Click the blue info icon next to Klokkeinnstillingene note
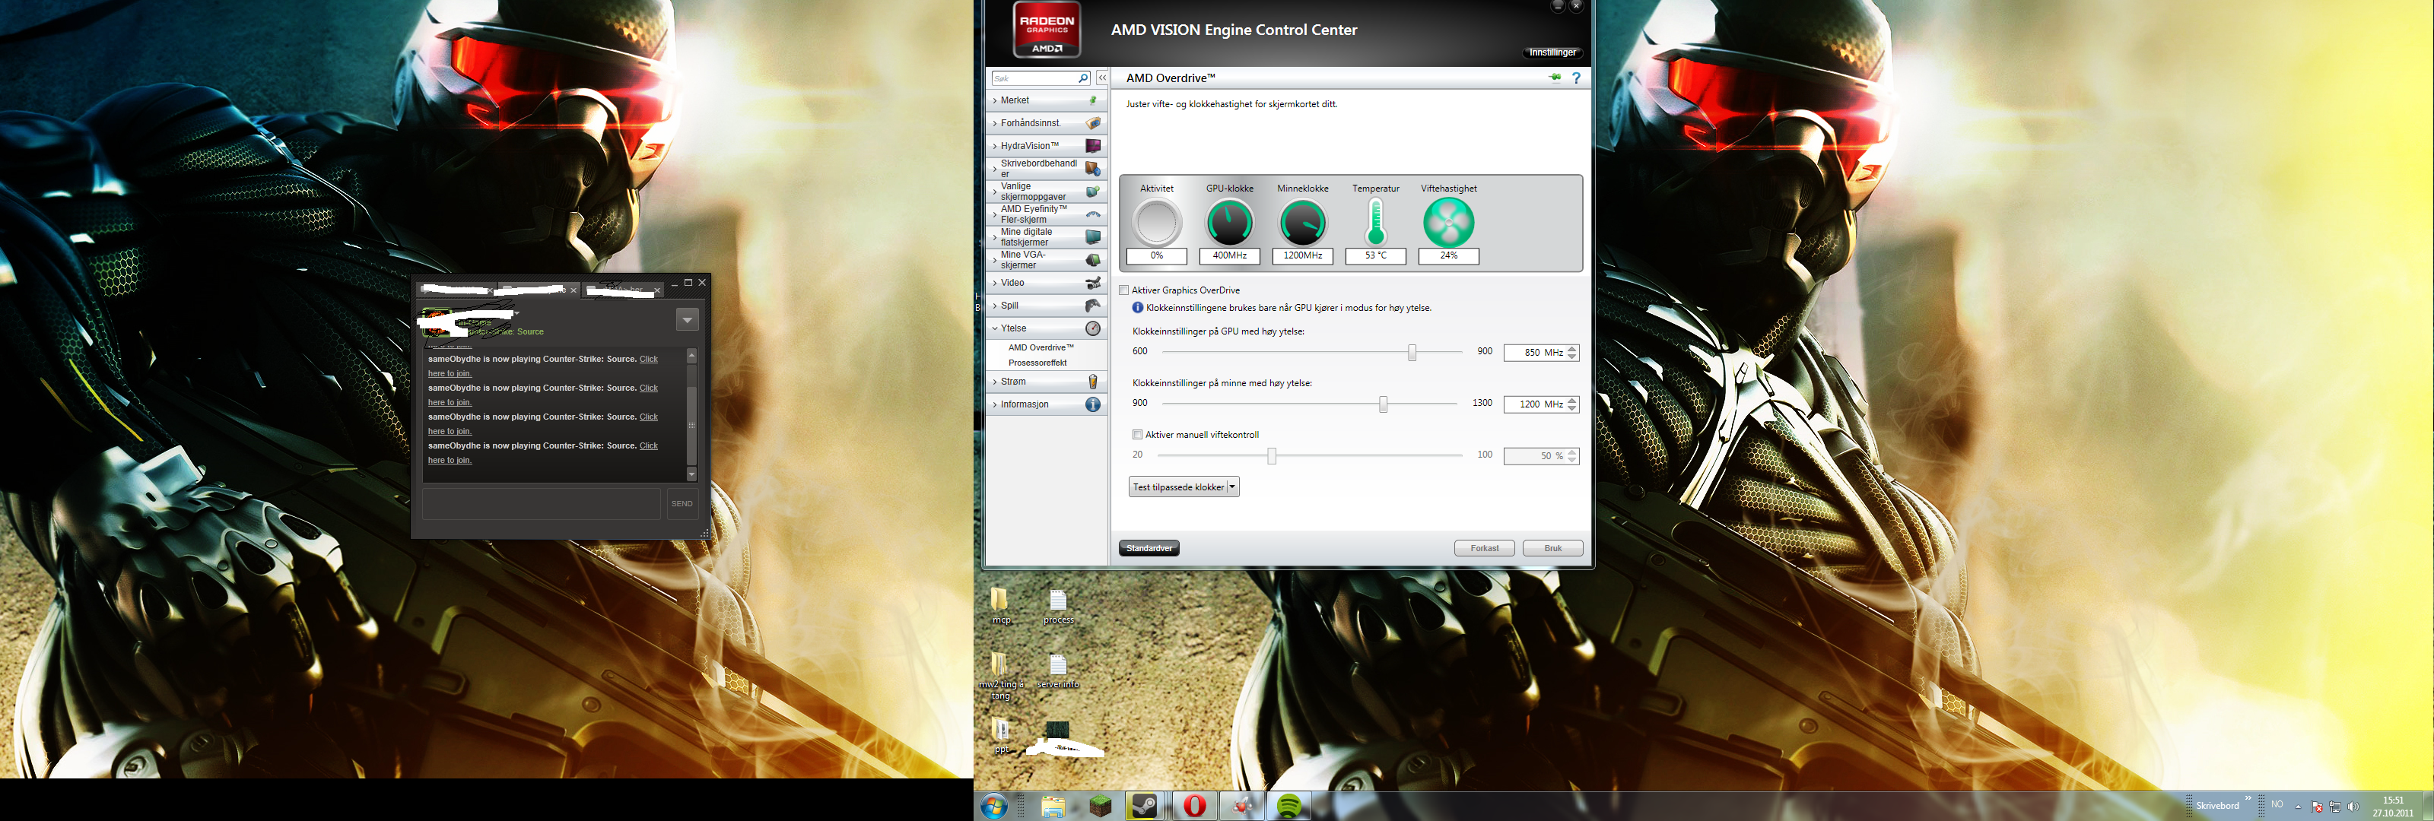Image resolution: width=2434 pixels, height=821 pixels. (1138, 308)
